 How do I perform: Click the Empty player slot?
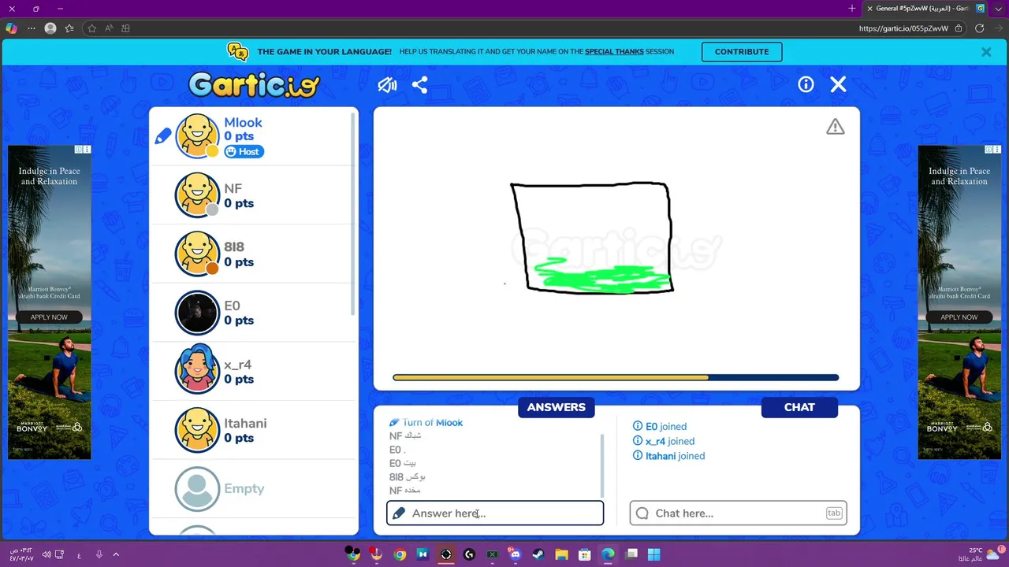[x=252, y=488]
